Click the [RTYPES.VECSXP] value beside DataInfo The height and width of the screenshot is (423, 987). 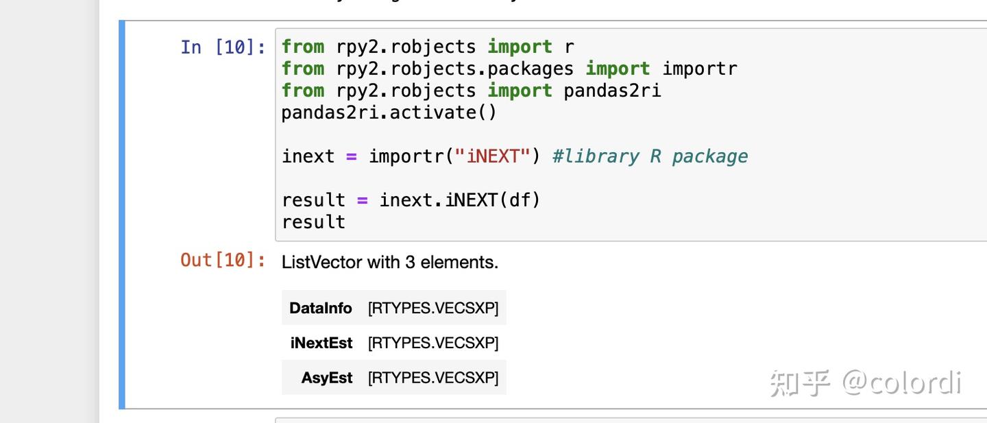[x=432, y=309]
